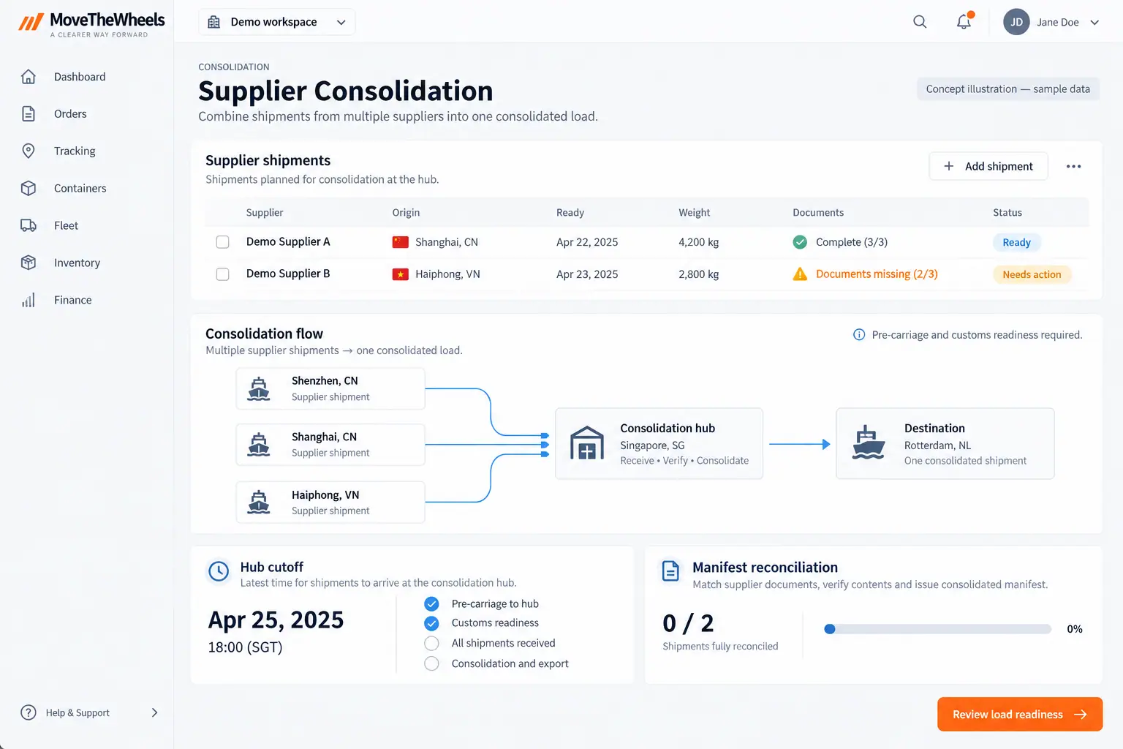Open the supplier shipments more options menu
The height and width of the screenshot is (749, 1123).
(x=1073, y=167)
